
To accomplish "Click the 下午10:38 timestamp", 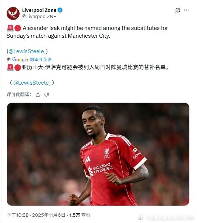I will [x=18, y=215].
